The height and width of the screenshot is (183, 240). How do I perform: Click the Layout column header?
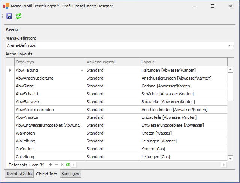click(x=183, y=62)
